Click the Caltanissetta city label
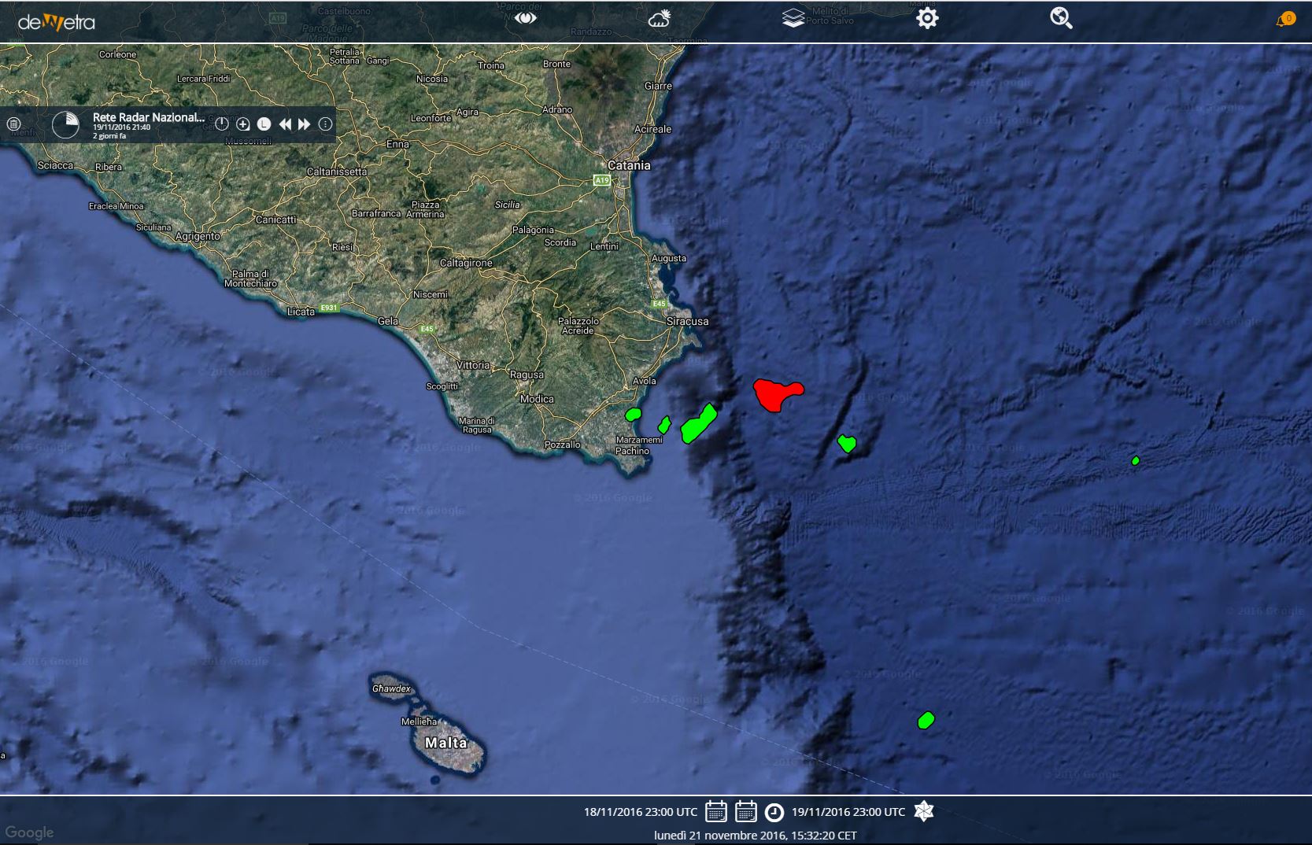The height and width of the screenshot is (845, 1312). (x=337, y=172)
